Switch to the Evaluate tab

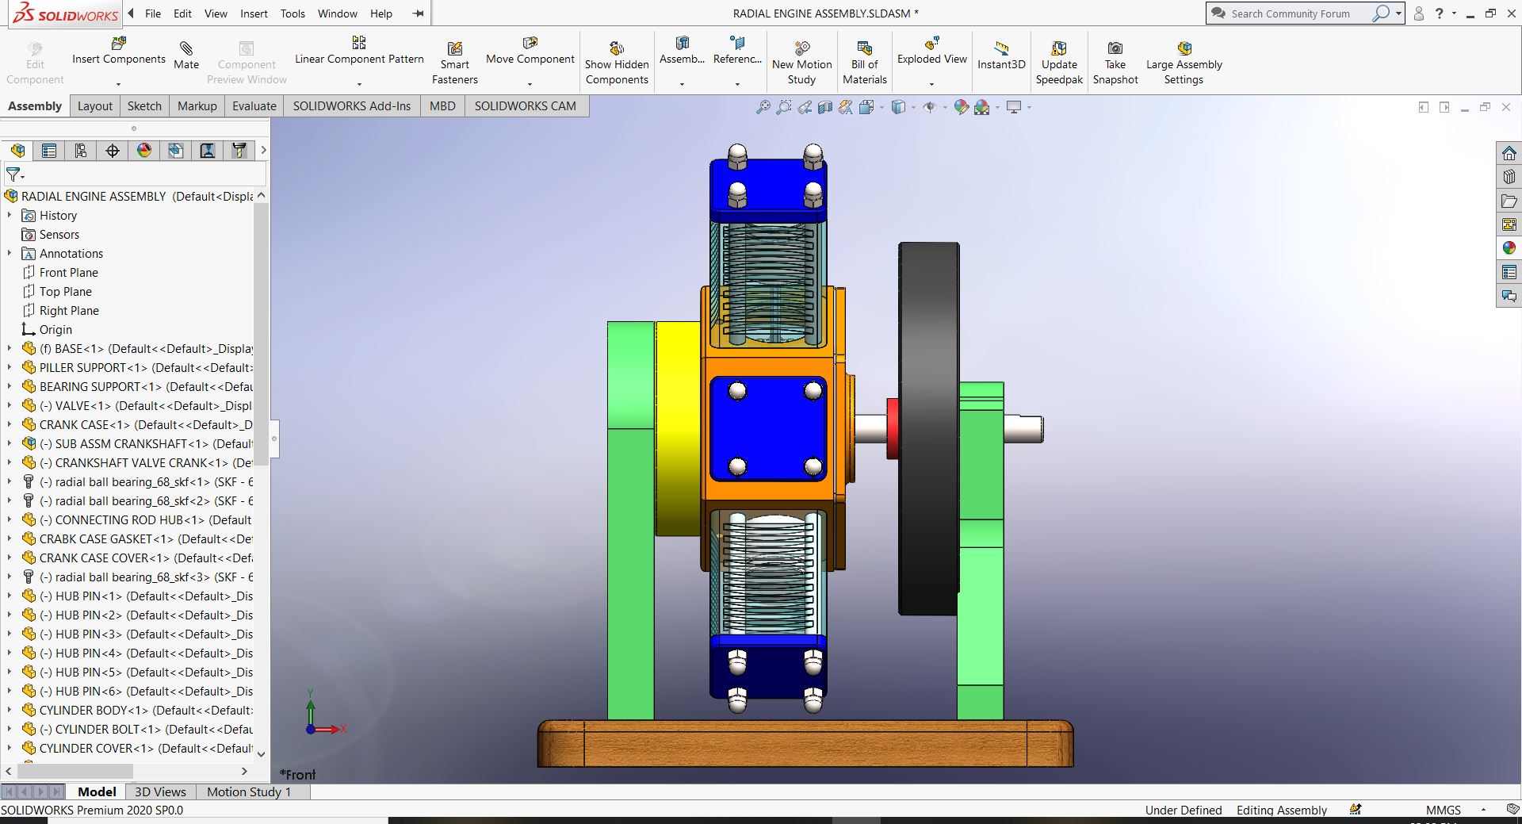254,106
